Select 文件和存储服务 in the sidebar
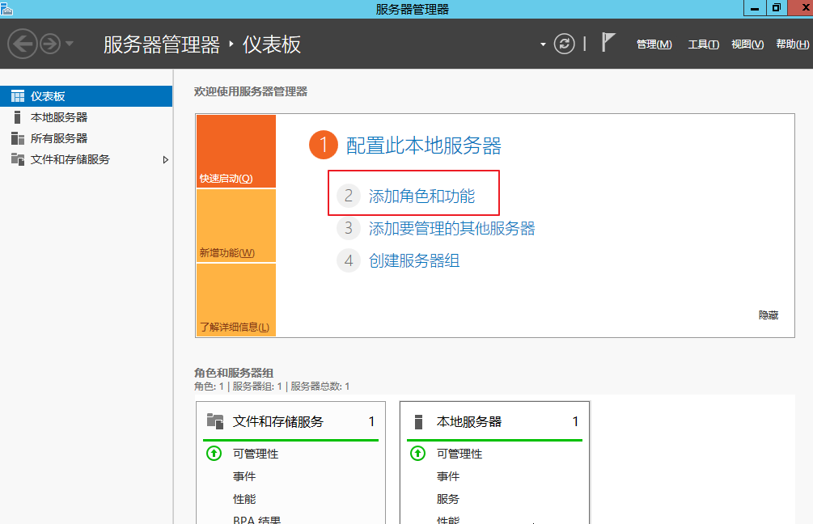Viewport: 813px width, 524px height. click(86, 159)
